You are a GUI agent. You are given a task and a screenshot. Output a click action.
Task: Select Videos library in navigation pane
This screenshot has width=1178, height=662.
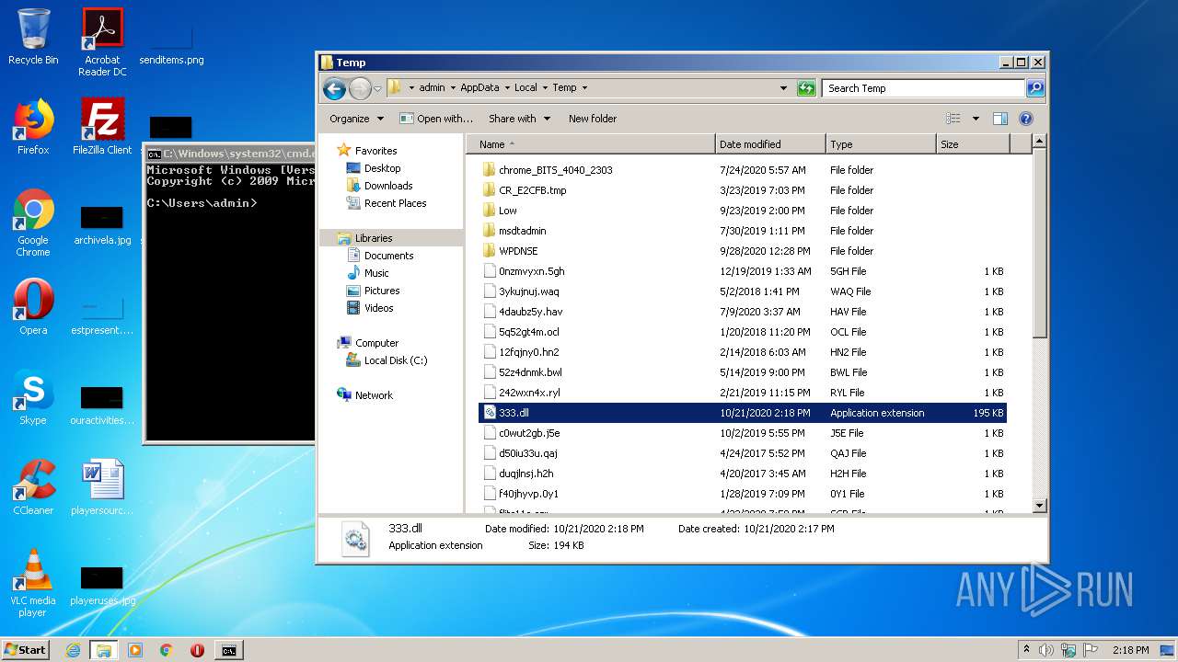(370, 308)
